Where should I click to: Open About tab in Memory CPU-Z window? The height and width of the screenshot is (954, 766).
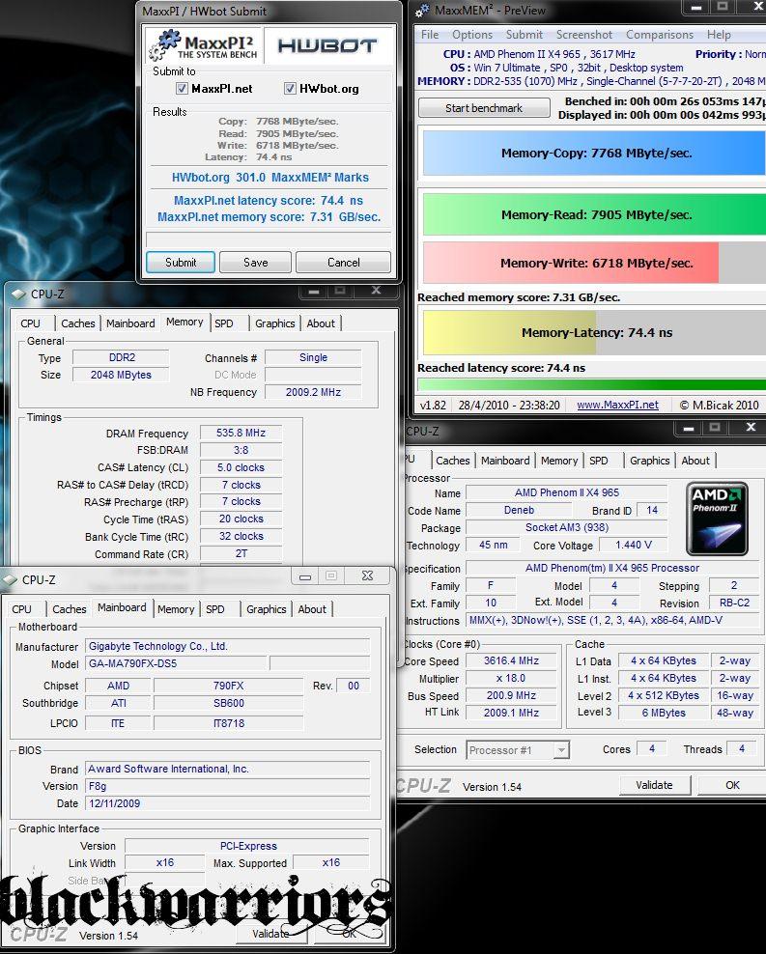[x=321, y=323]
